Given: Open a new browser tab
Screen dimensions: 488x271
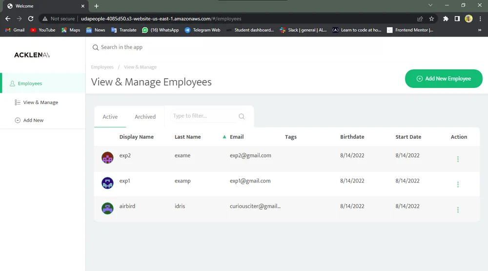Looking at the screenshot, I should 97,6.
